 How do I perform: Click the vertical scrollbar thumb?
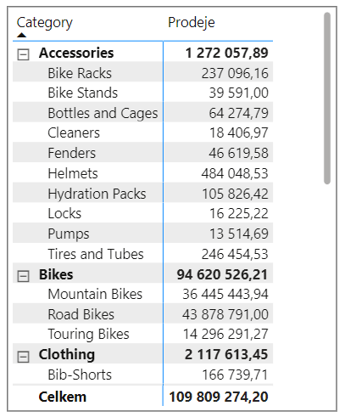327,99
